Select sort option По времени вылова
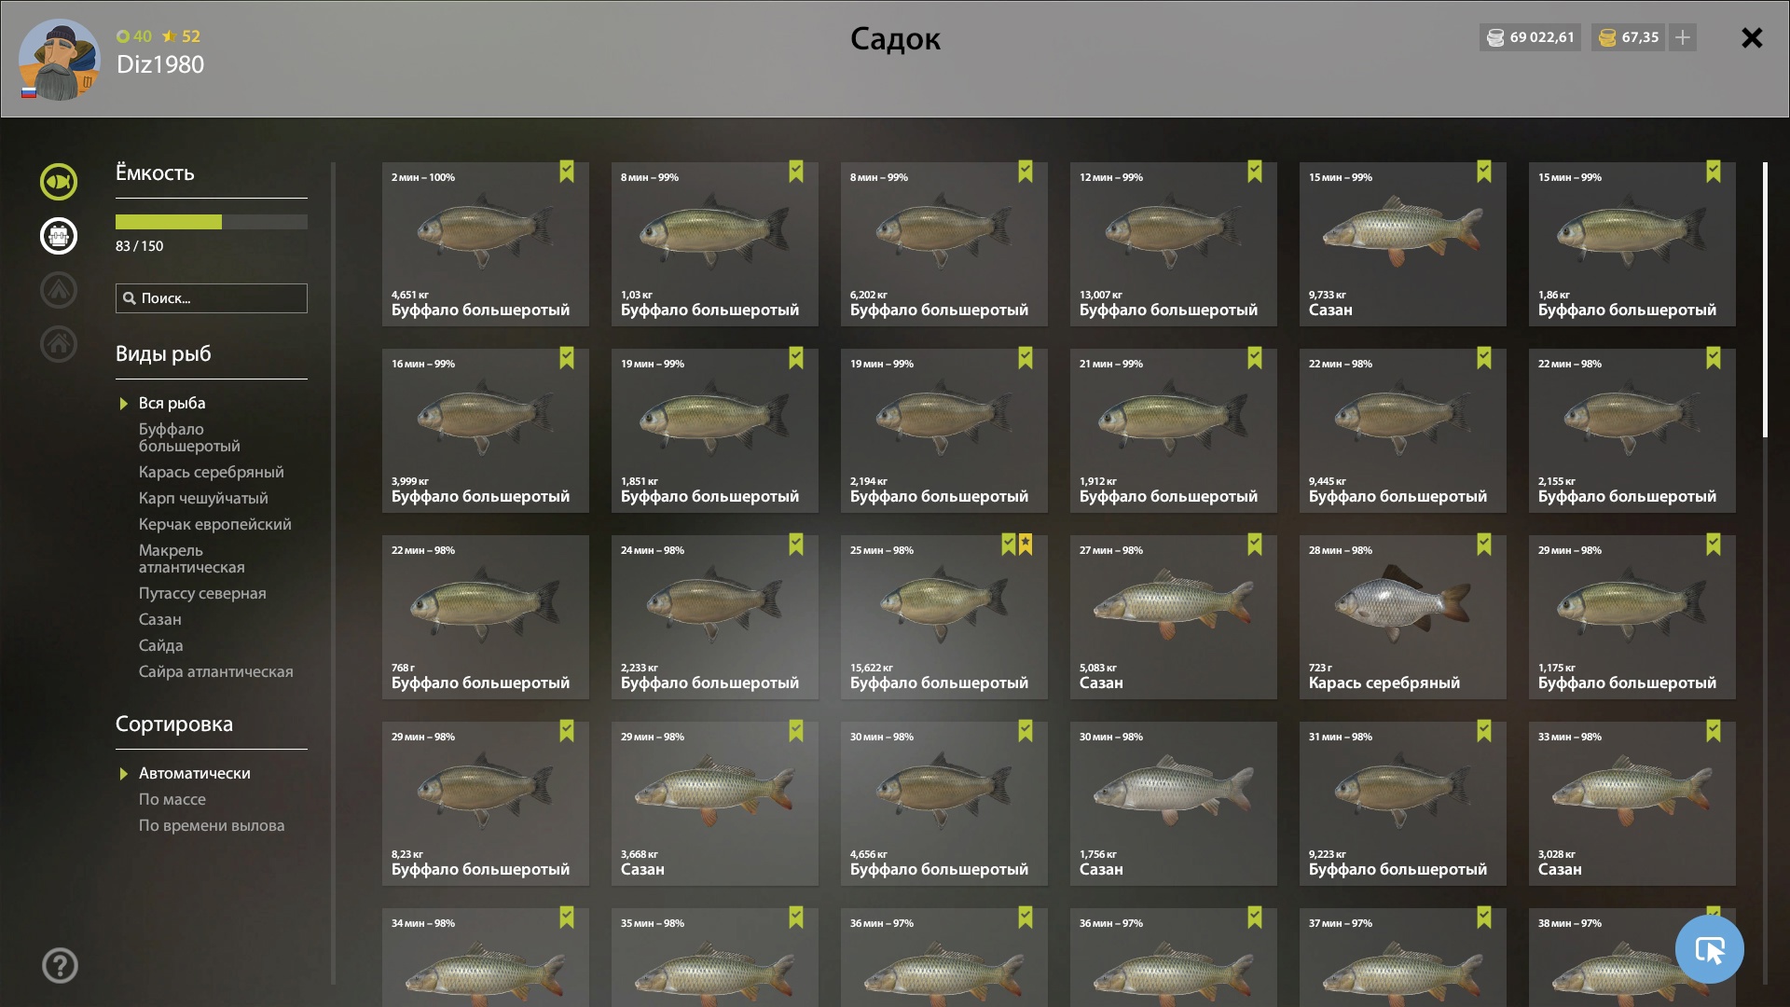Image resolution: width=1790 pixels, height=1007 pixels. click(x=212, y=825)
